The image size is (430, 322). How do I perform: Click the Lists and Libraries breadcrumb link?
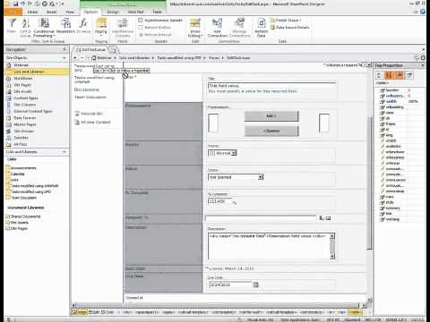point(134,58)
